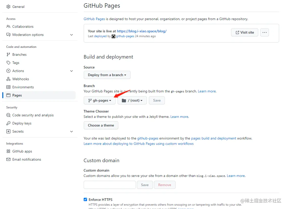287x209 pixels.
Task: Click the Pages browser icon
Action: pyautogui.click(x=8, y=95)
